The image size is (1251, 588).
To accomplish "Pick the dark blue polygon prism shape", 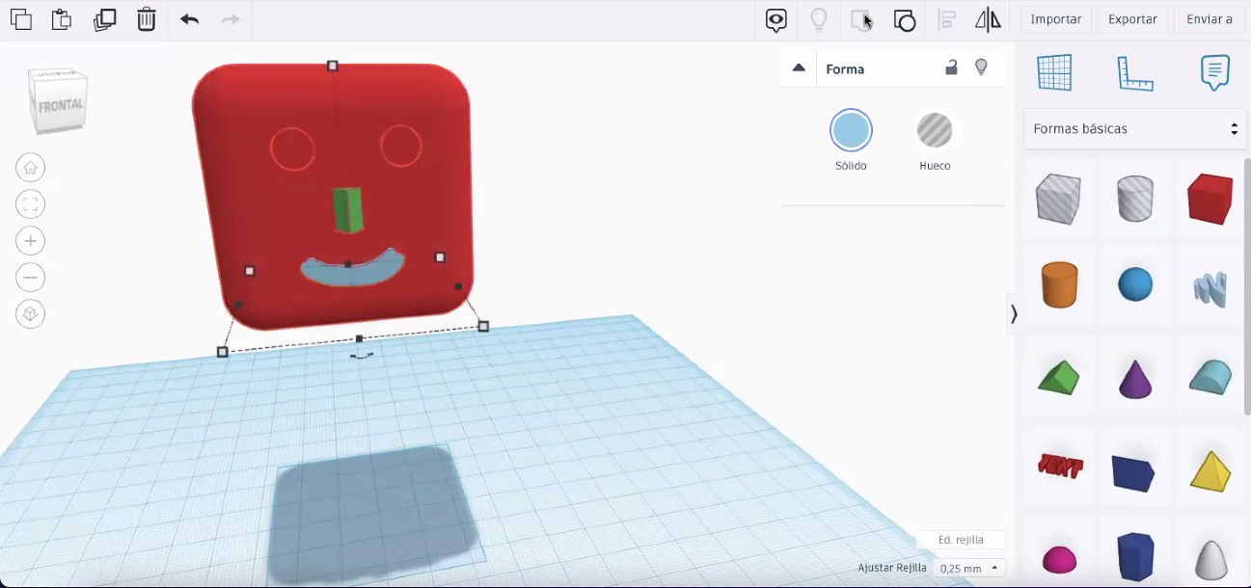I will 1135,556.
